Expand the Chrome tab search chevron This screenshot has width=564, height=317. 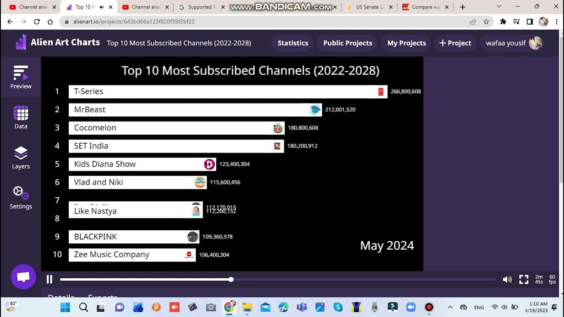pyautogui.click(x=499, y=7)
